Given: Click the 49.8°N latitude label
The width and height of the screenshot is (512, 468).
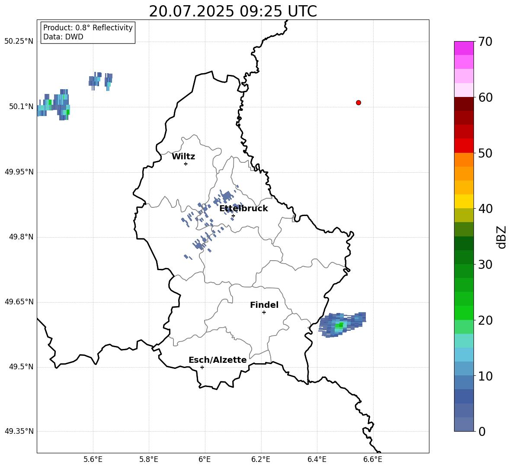Looking at the screenshot, I should pos(22,237).
